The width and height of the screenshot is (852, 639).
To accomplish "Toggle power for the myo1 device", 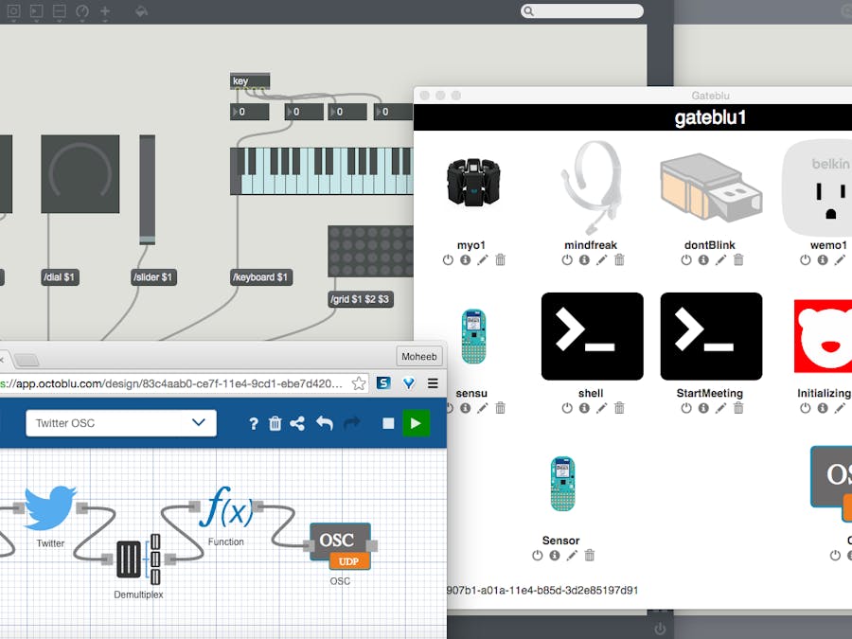I will click(448, 260).
